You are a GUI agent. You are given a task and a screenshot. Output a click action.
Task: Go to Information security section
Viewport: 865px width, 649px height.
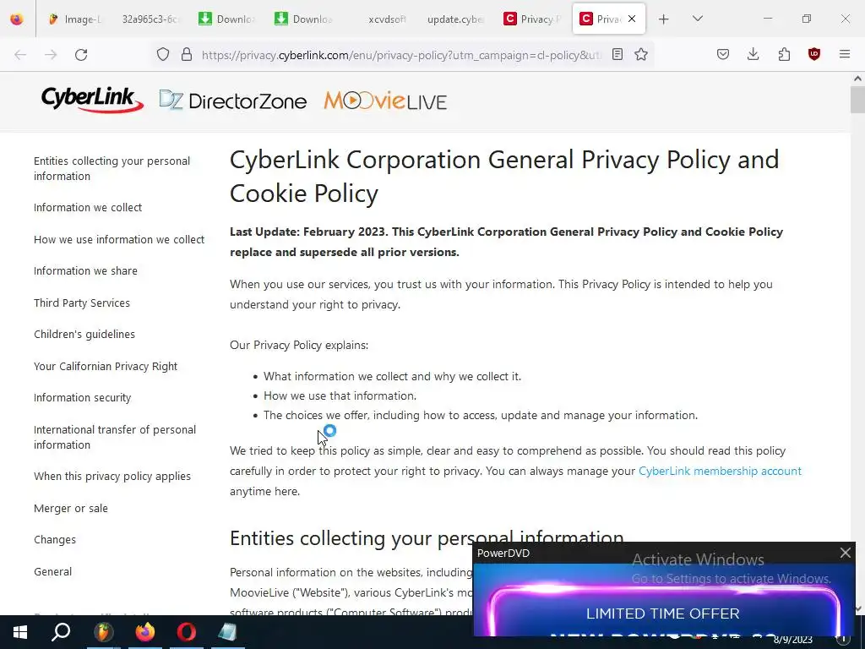(x=82, y=398)
